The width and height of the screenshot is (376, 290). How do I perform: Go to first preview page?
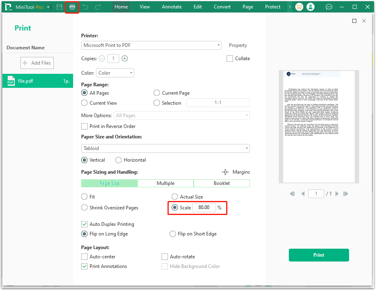coord(292,194)
